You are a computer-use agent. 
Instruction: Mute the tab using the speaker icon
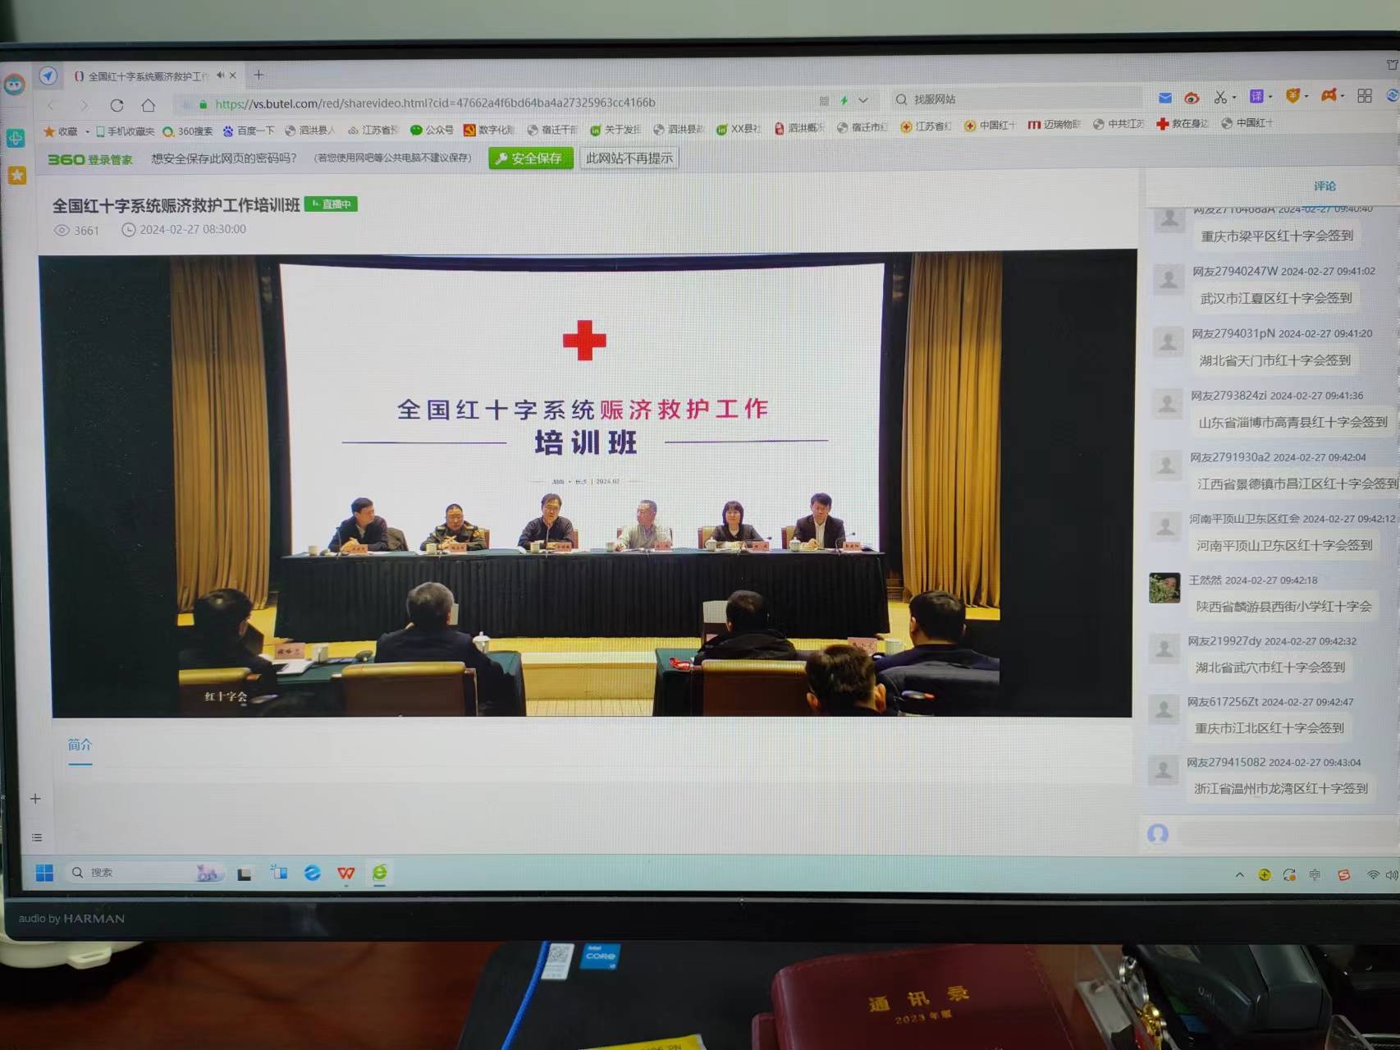pyautogui.click(x=220, y=76)
